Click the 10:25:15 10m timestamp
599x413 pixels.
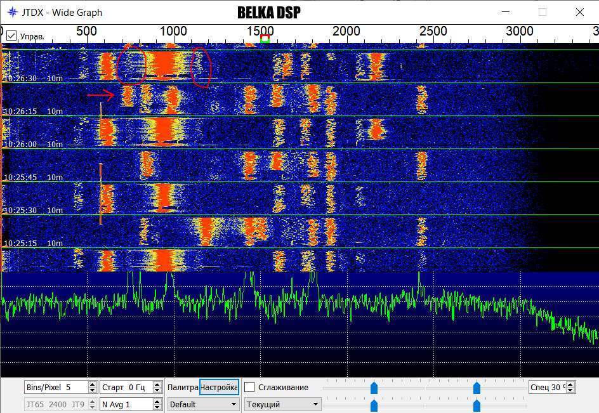[33, 243]
